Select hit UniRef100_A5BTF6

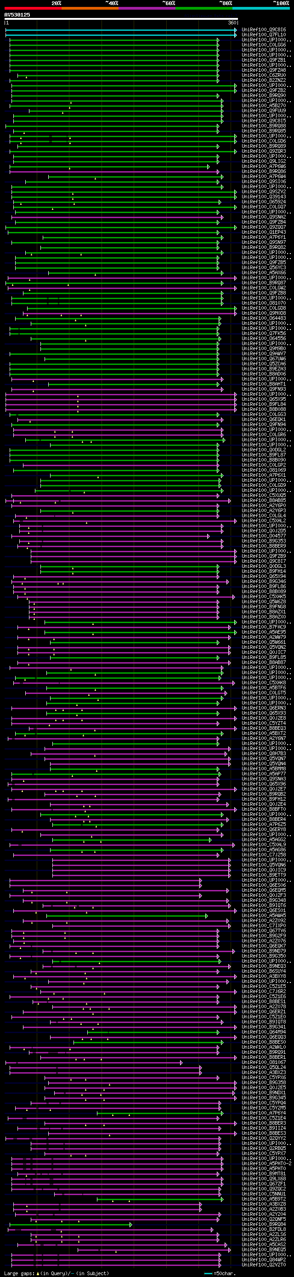[x=264, y=688]
